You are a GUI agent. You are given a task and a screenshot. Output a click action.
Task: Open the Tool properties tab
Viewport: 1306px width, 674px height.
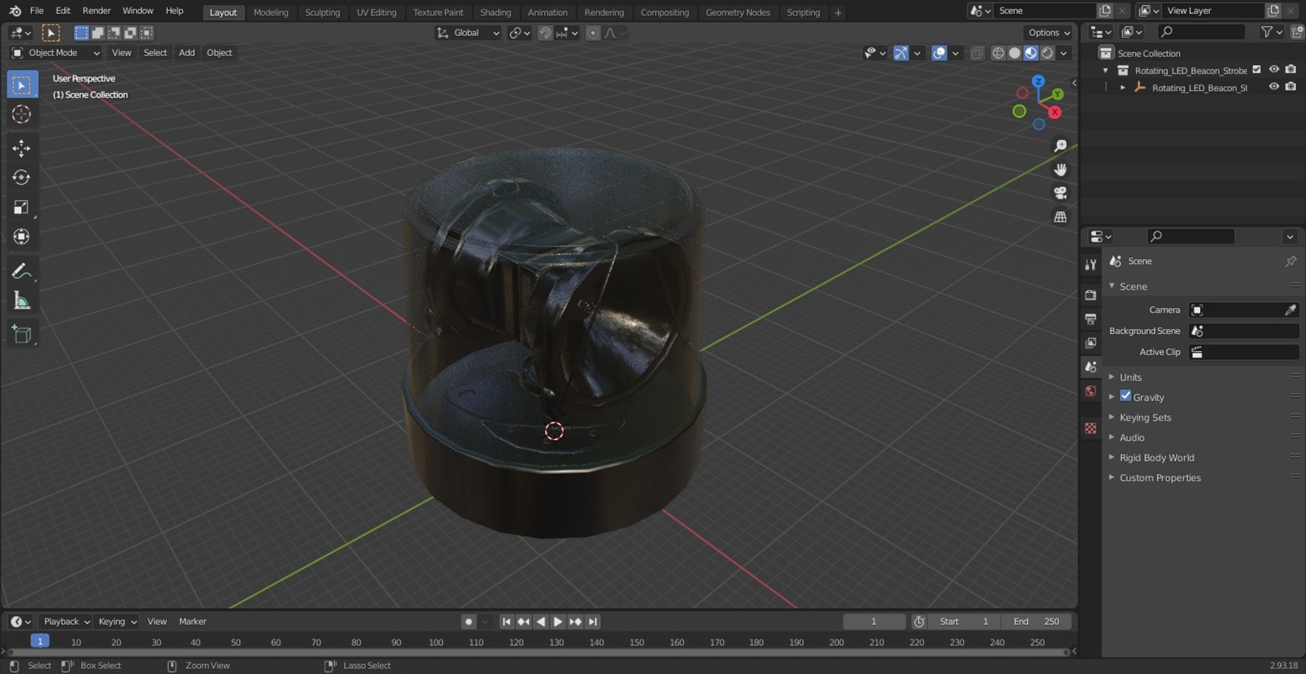pyautogui.click(x=1091, y=265)
